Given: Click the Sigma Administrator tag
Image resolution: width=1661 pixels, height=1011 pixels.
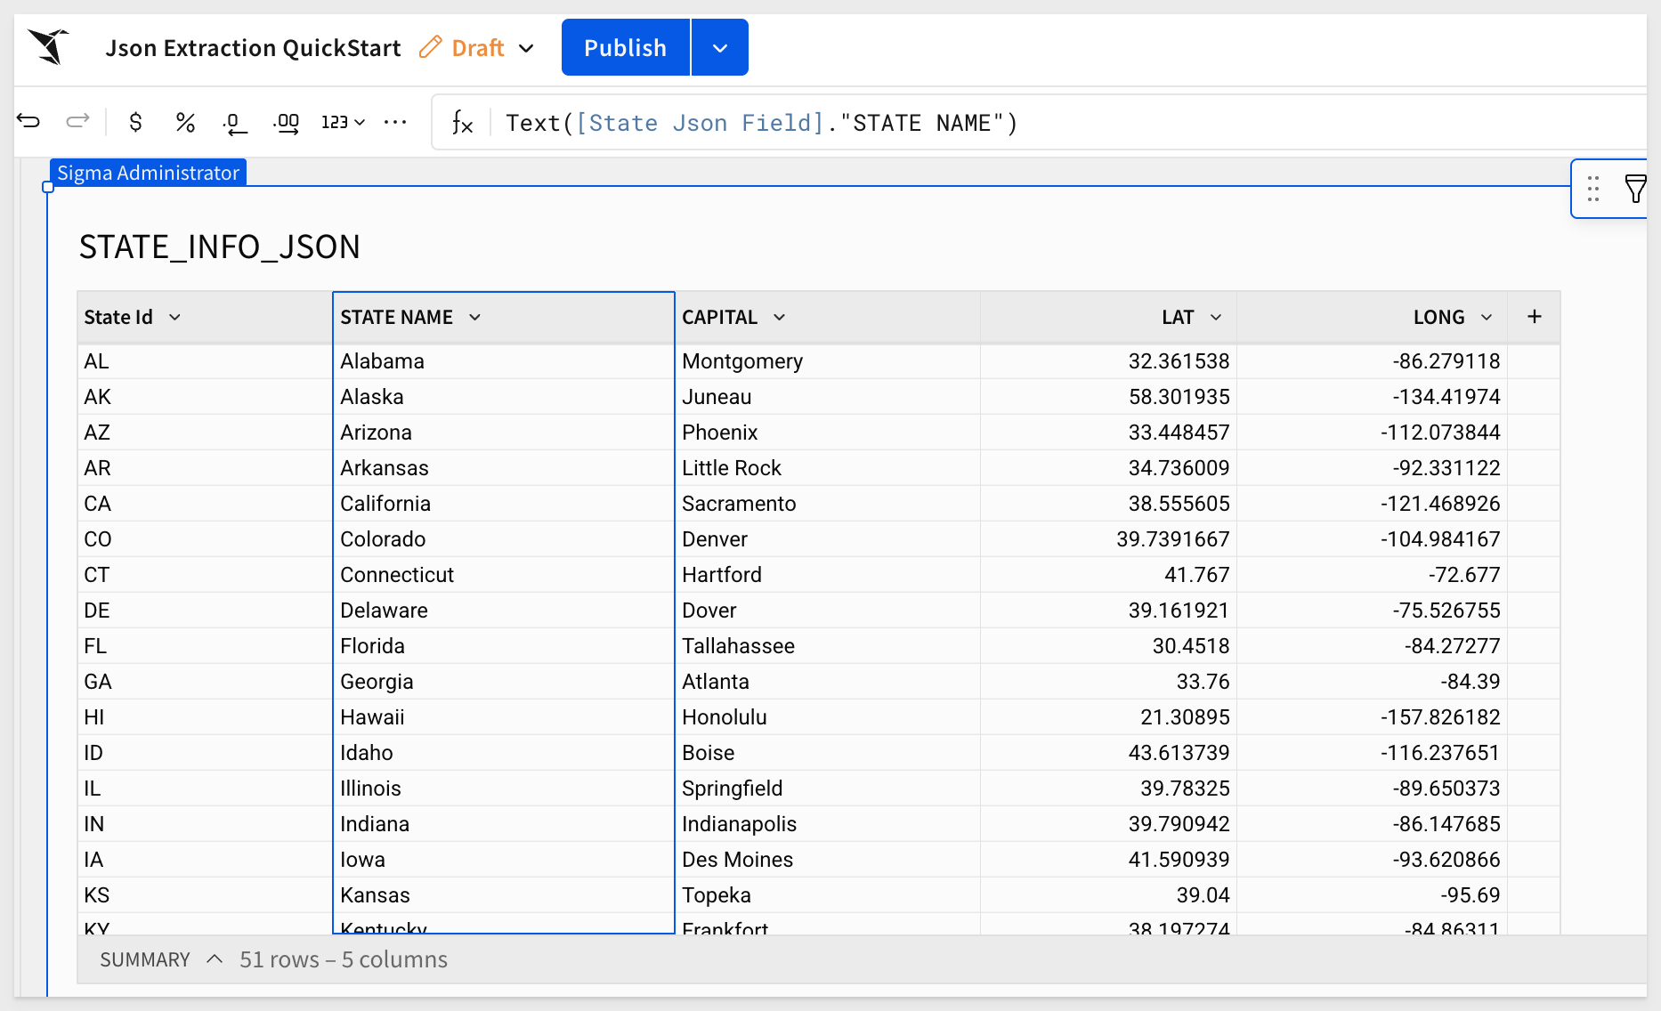Looking at the screenshot, I should click(x=148, y=173).
